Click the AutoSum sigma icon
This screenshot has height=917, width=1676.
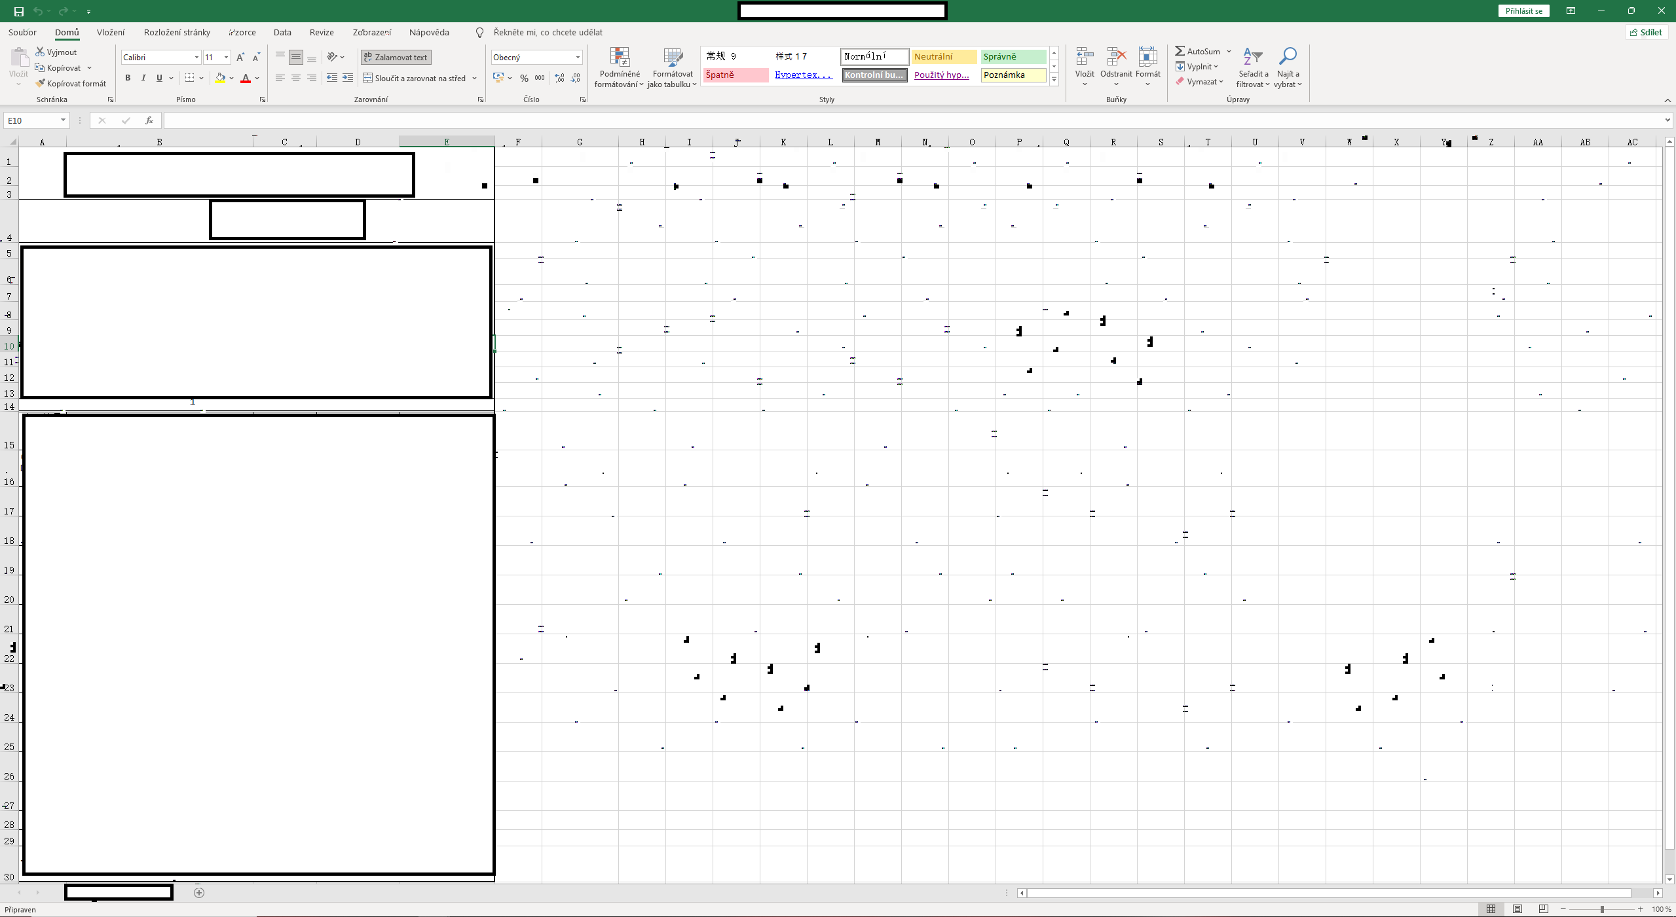1180,51
